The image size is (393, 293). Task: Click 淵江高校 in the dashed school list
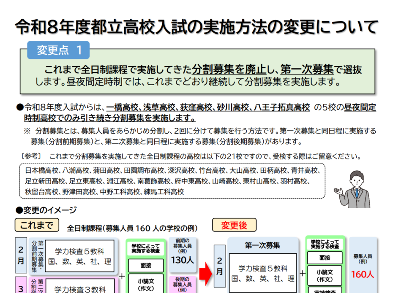(120, 181)
